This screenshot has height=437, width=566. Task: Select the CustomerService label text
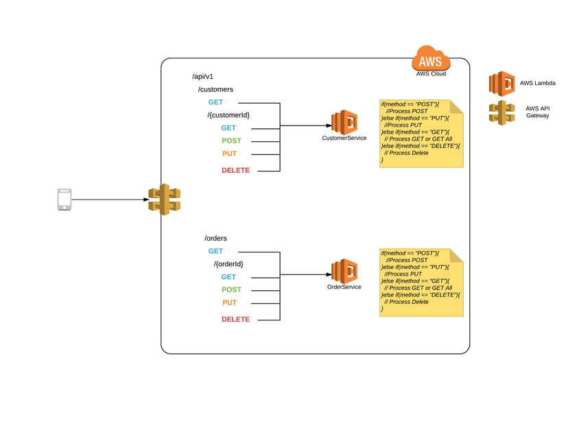pyautogui.click(x=344, y=138)
